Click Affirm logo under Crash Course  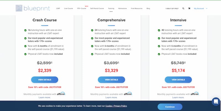click(61, 94)
